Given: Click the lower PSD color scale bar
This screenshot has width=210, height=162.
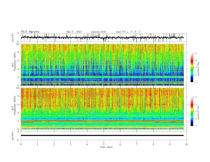Looking at the screenshot, I should pyautogui.click(x=192, y=111).
